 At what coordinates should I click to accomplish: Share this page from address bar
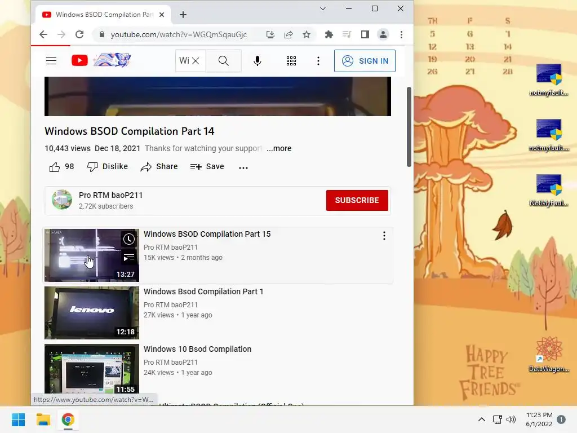click(x=288, y=34)
